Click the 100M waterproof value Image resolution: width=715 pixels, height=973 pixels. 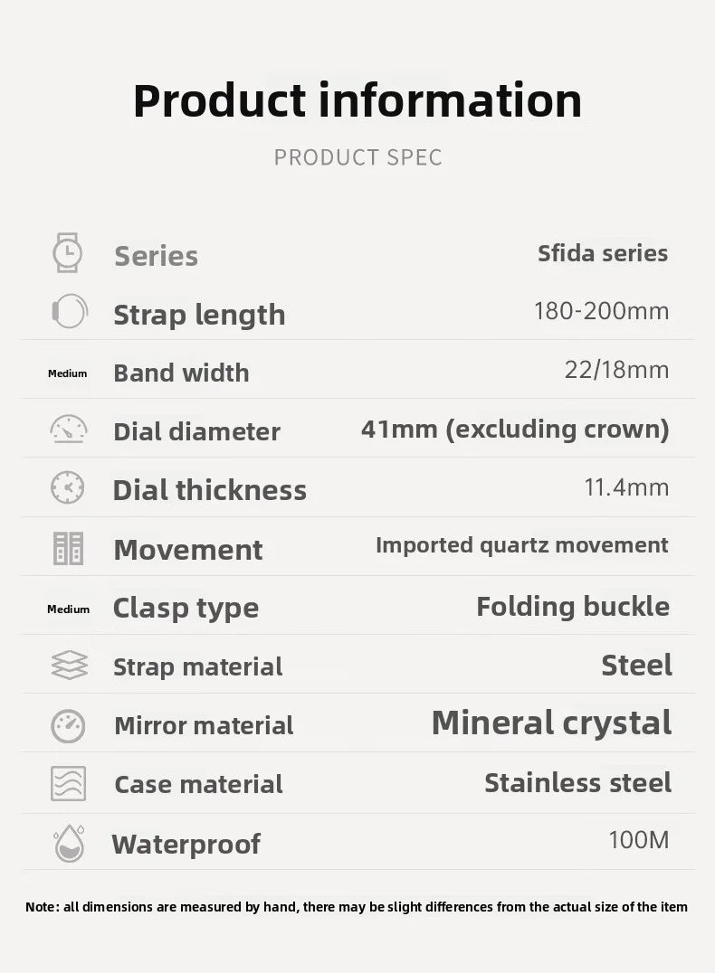[639, 840]
